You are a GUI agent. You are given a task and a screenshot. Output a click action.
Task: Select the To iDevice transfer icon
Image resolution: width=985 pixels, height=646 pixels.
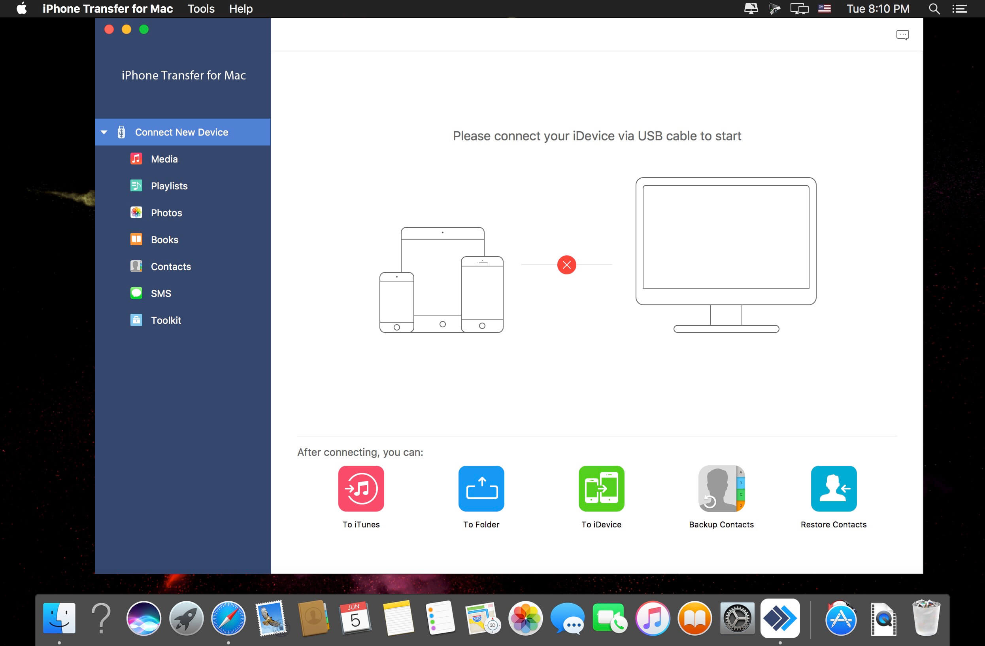601,489
